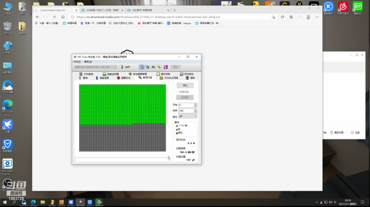This screenshot has width=370, height=207.
Task: Click the copy screenshot icon in HD Tune toolbar
Action: pyautogui.click(x=147, y=67)
